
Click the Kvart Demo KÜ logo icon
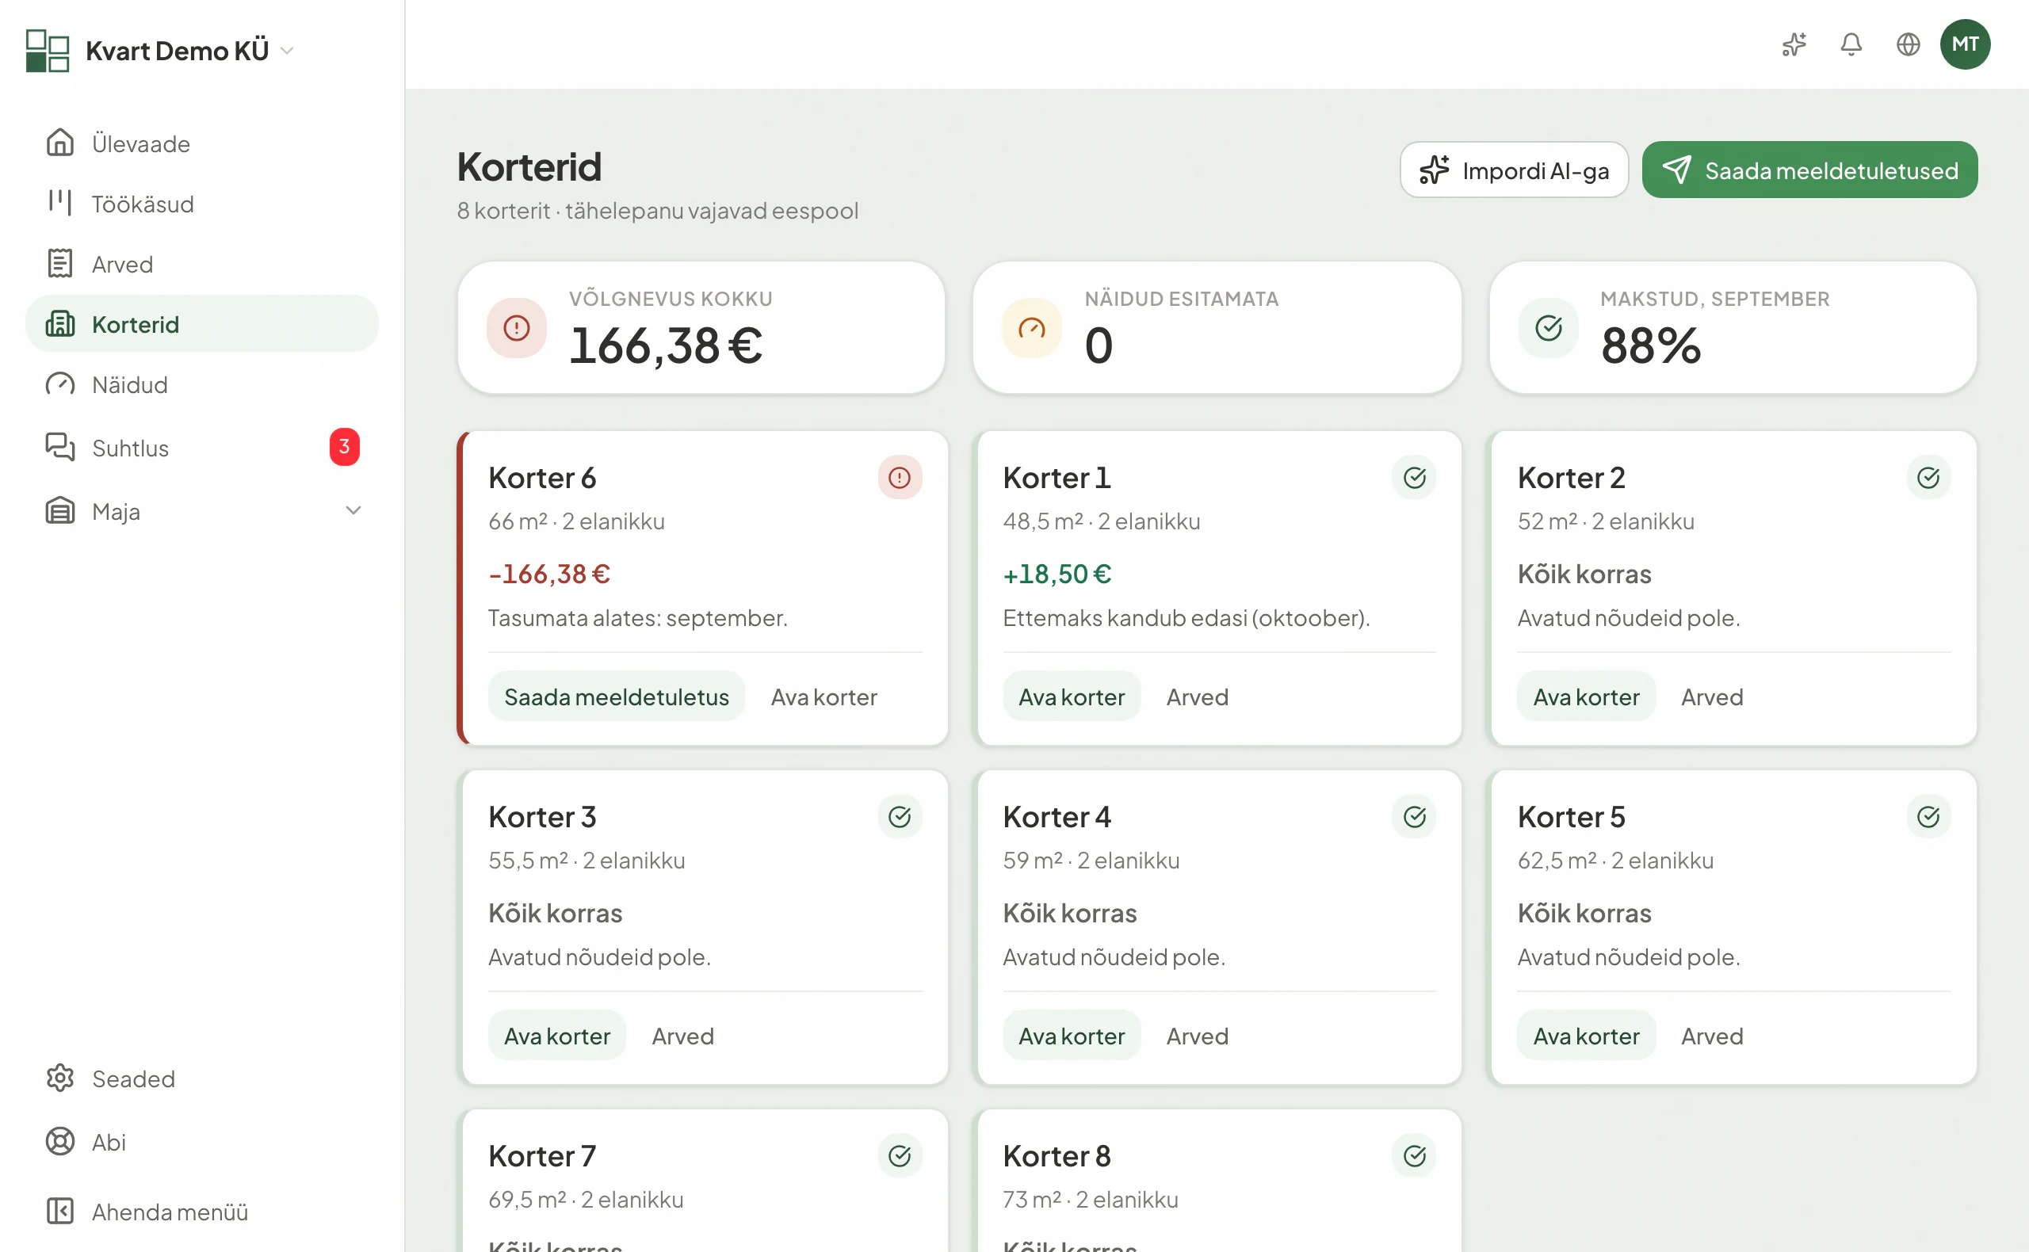pos(48,51)
